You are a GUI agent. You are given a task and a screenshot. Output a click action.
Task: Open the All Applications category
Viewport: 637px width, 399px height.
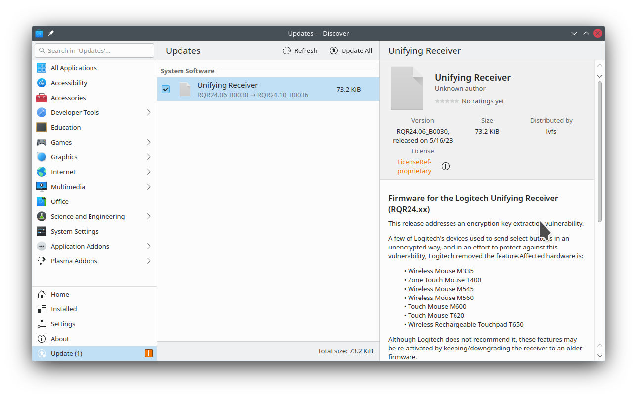tap(94, 68)
